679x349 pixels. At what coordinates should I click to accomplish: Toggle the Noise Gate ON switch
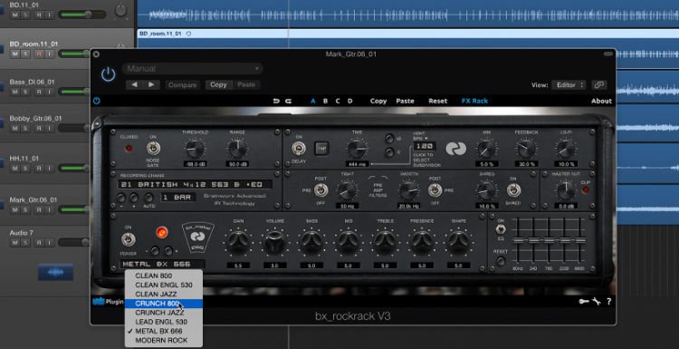click(x=153, y=149)
